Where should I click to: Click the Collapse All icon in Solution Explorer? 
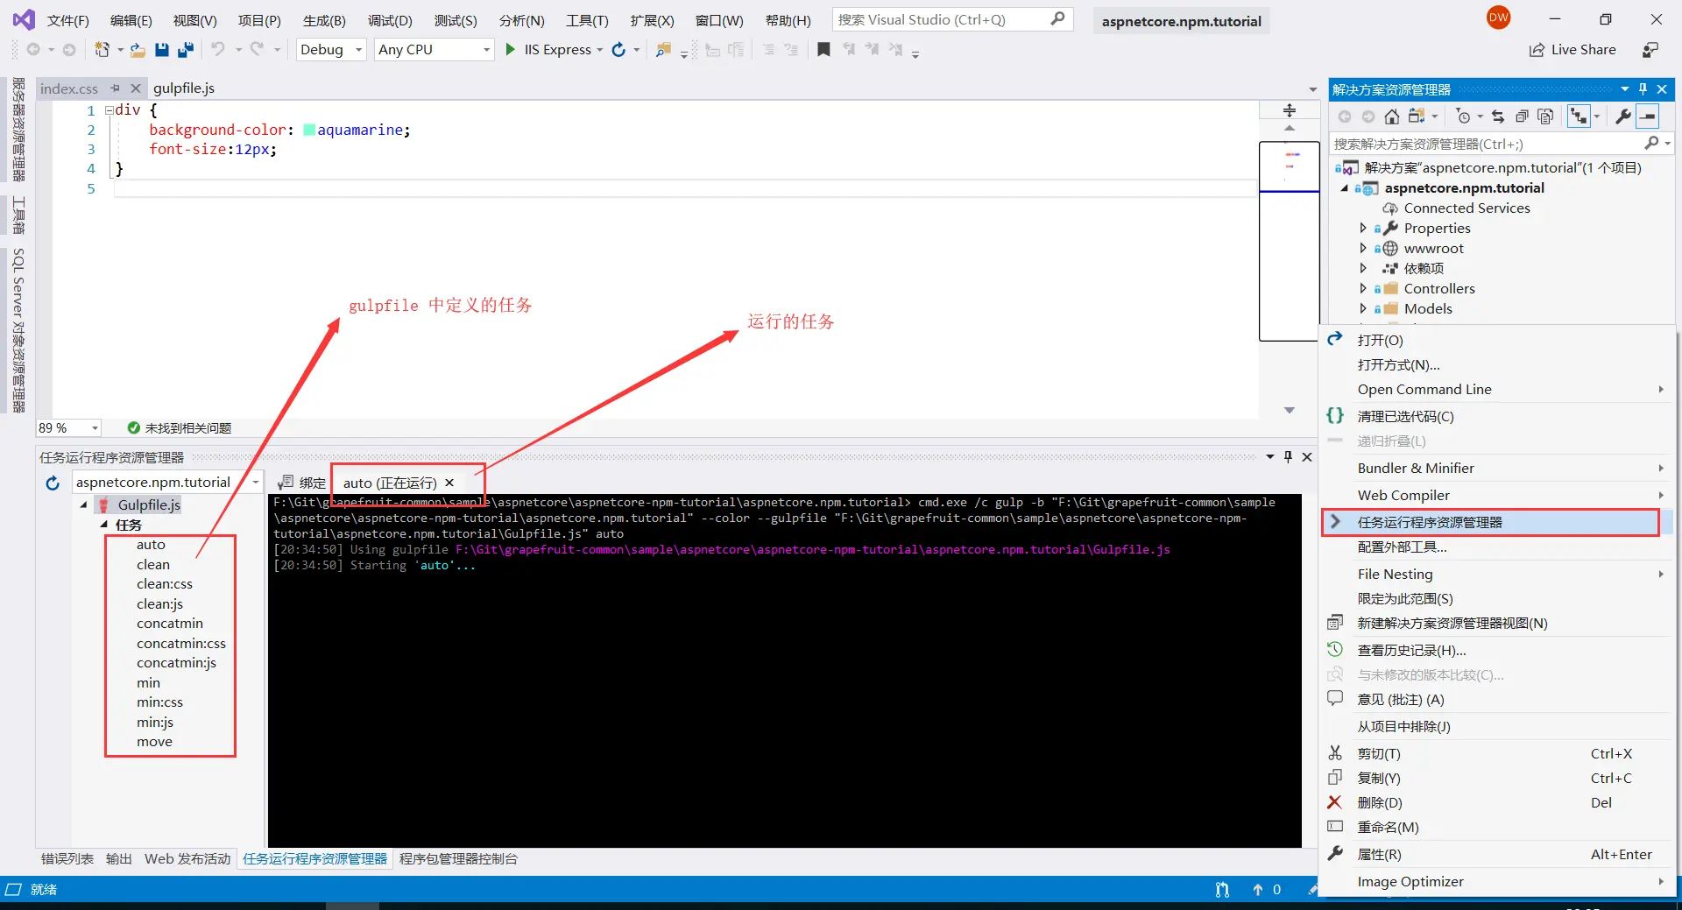(x=1522, y=116)
